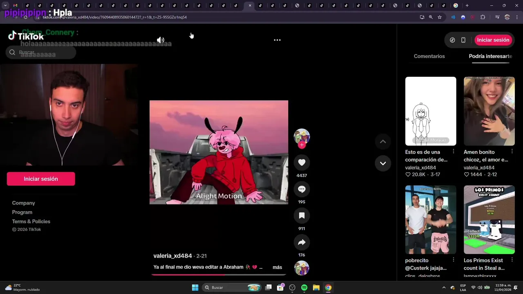
Task: Click the 'Iniciar sesión' button in left sidebar
Action: coord(41,179)
